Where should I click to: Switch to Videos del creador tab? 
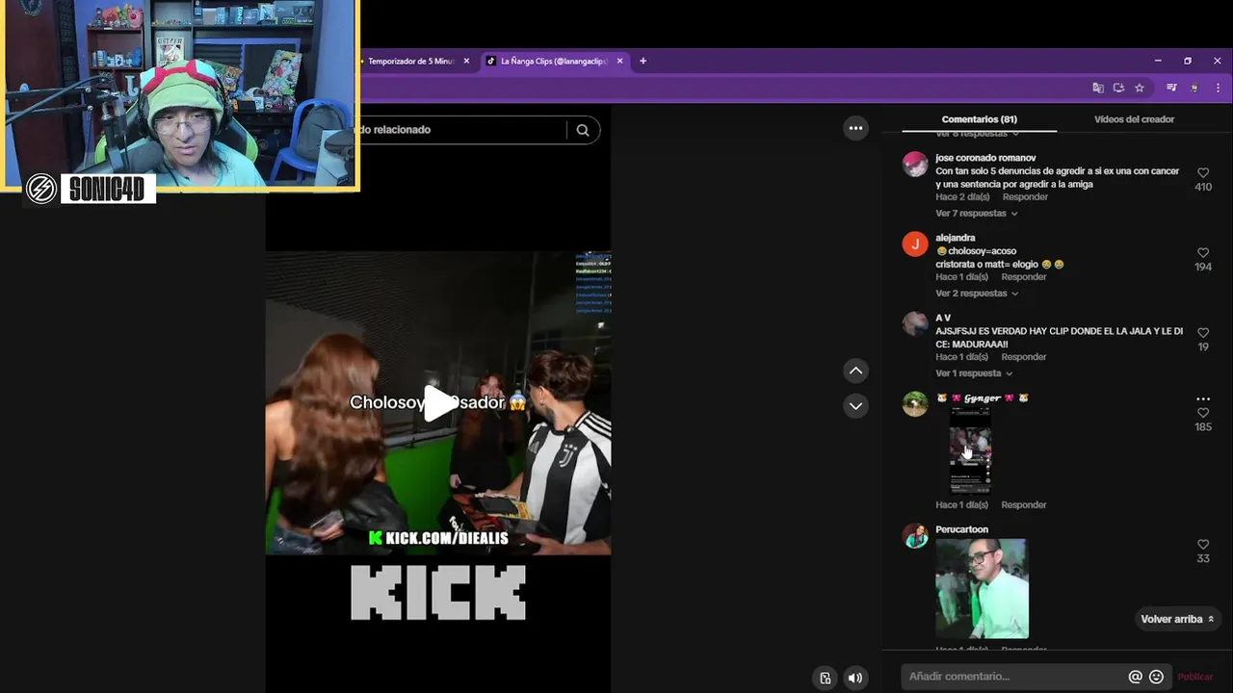pos(1134,119)
